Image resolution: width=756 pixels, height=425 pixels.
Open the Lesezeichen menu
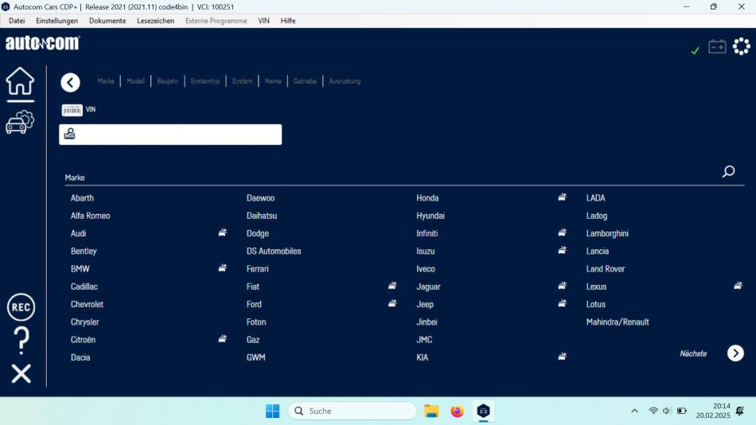156,21
